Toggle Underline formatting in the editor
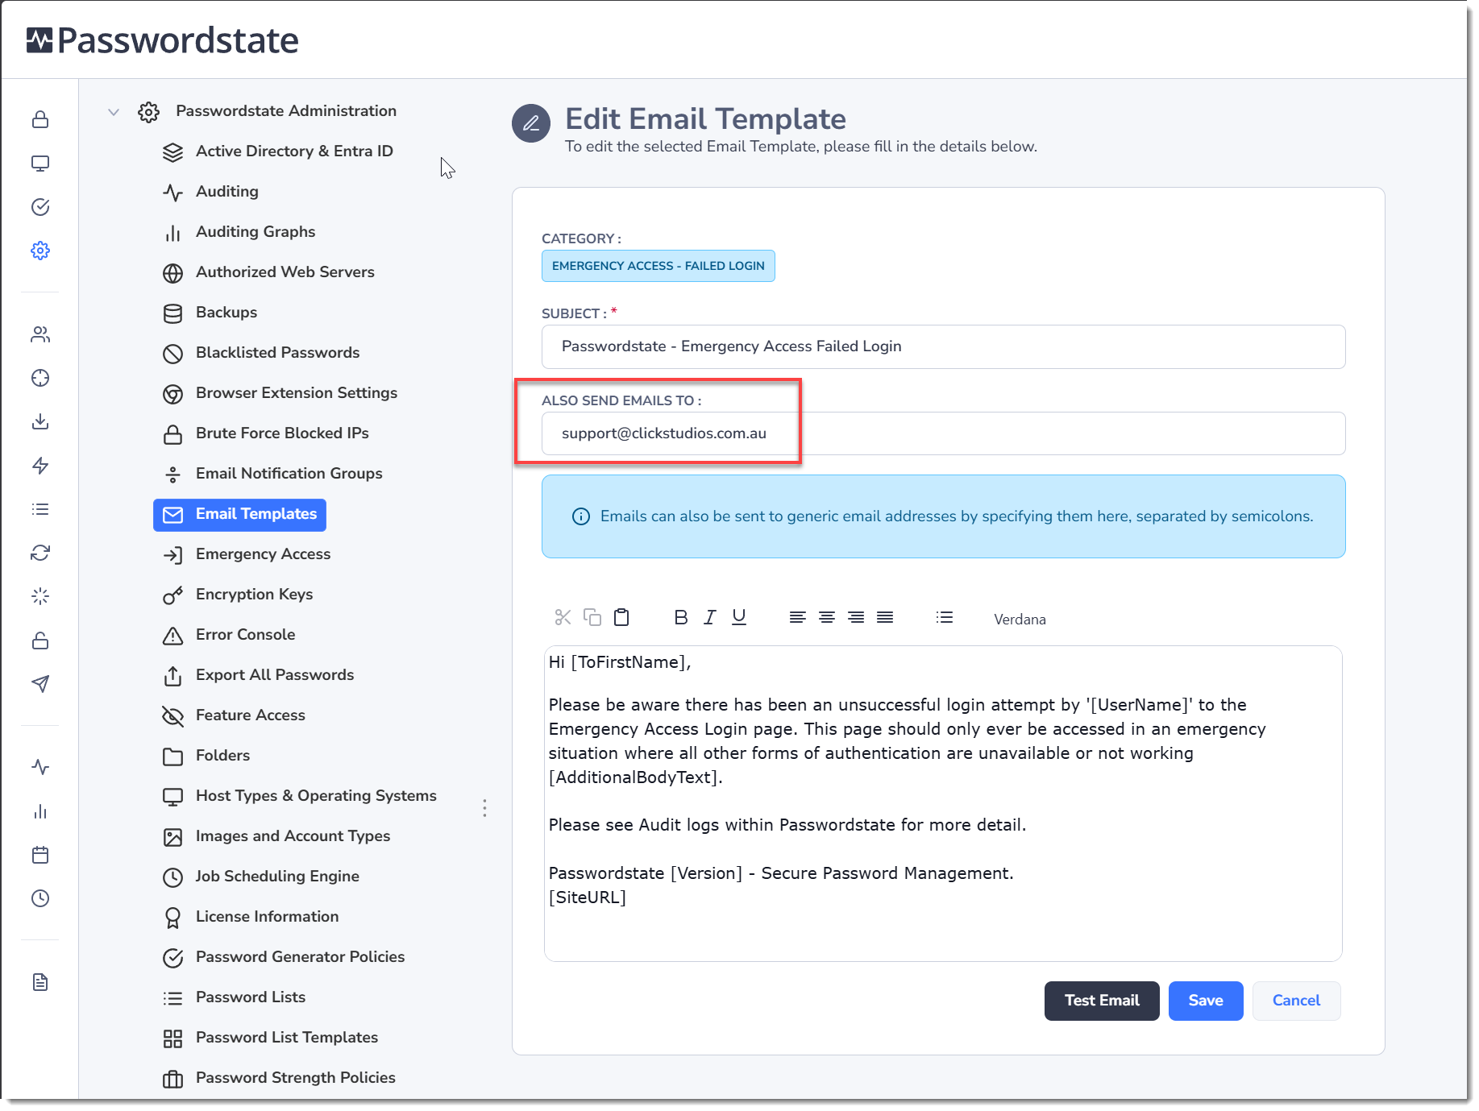 click(x=739, y=617)
